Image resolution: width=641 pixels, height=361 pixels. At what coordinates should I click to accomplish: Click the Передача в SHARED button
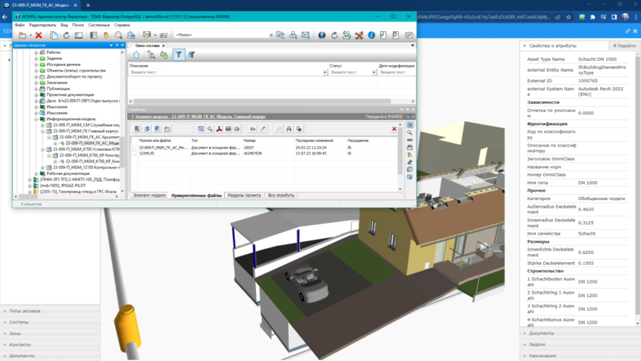click(x=384, y=116)
